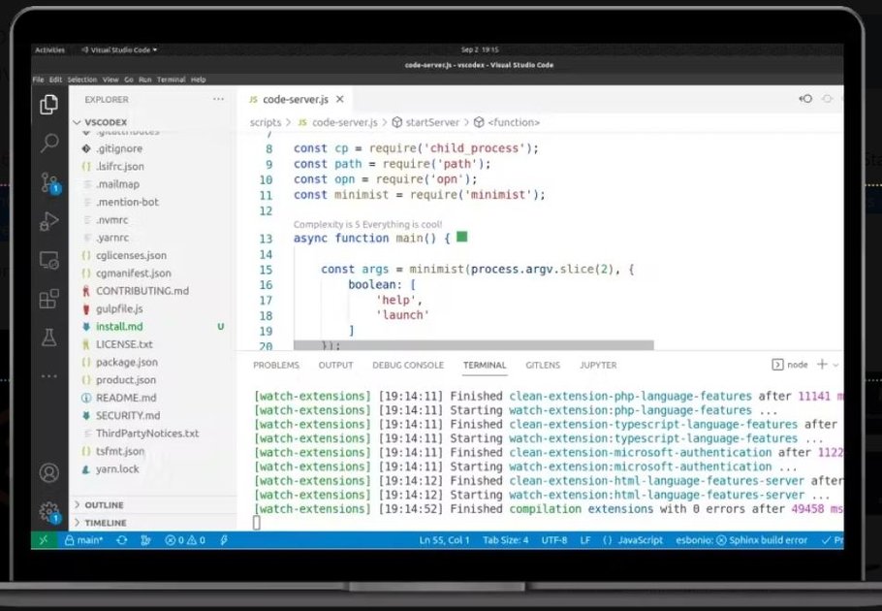
Task: Switch to the PROBLEMS tab
Action: pyautogui.click(x=276, y=365)
